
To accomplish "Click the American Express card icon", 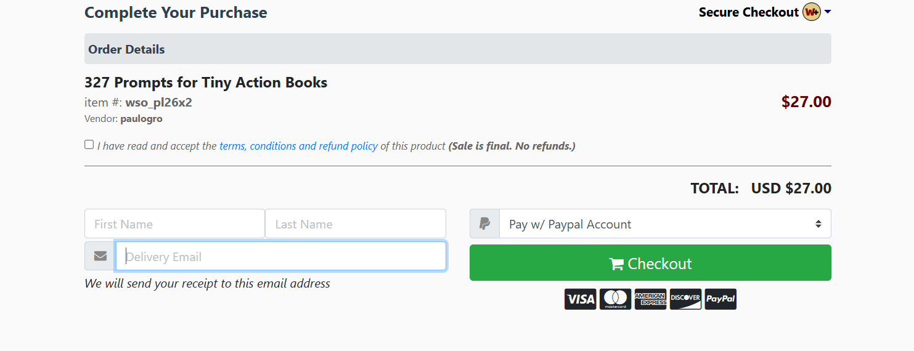I will [650, 299].
